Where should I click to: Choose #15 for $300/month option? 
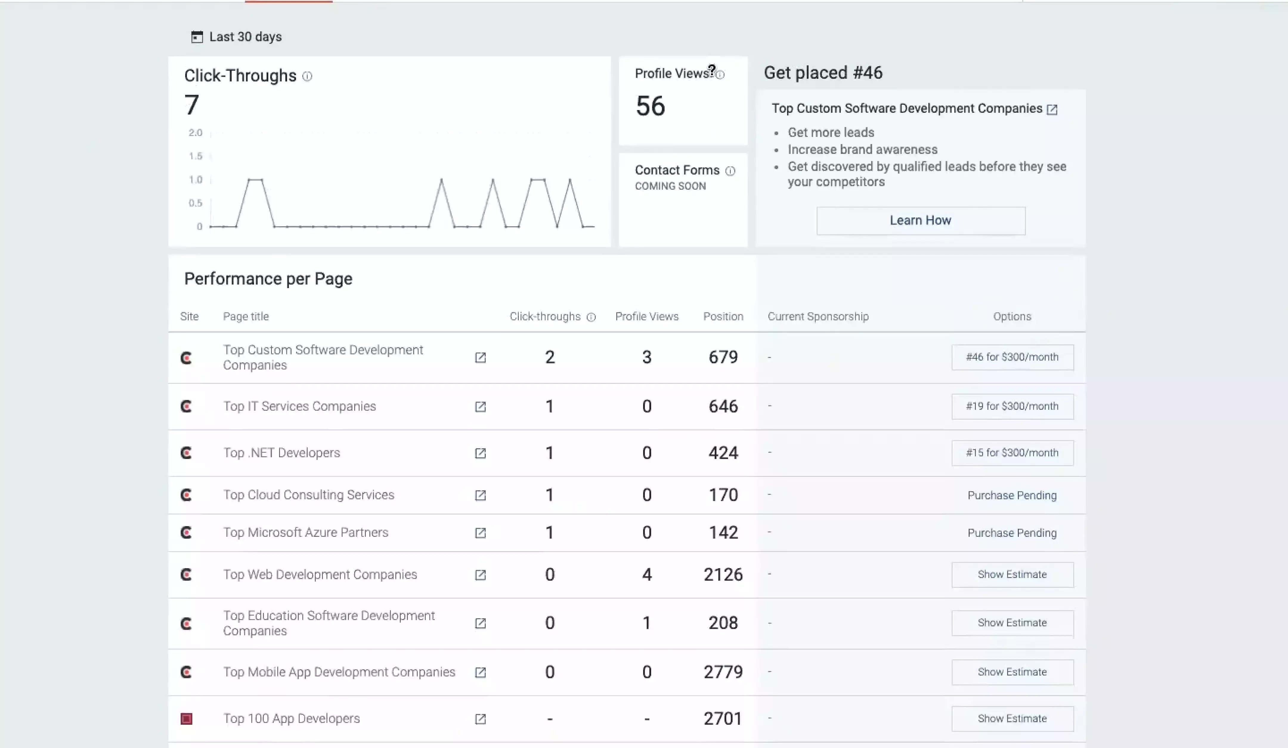coord(1012,453)
